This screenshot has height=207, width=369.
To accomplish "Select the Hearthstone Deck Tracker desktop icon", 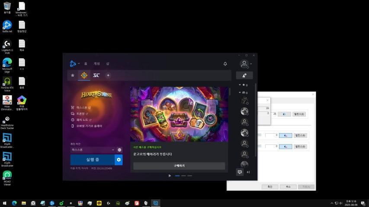I will [7, 122].
